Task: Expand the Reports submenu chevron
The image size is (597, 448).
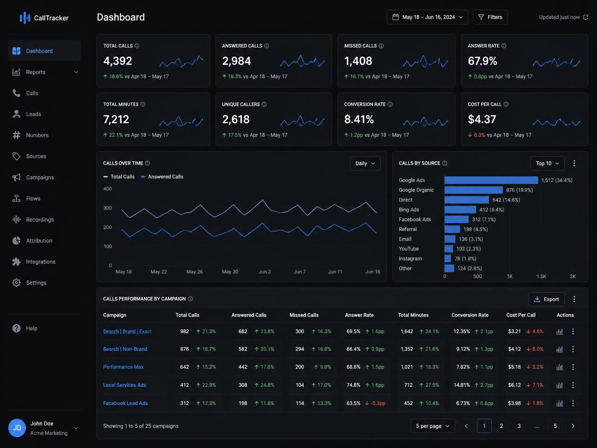Action: point(76,72)
